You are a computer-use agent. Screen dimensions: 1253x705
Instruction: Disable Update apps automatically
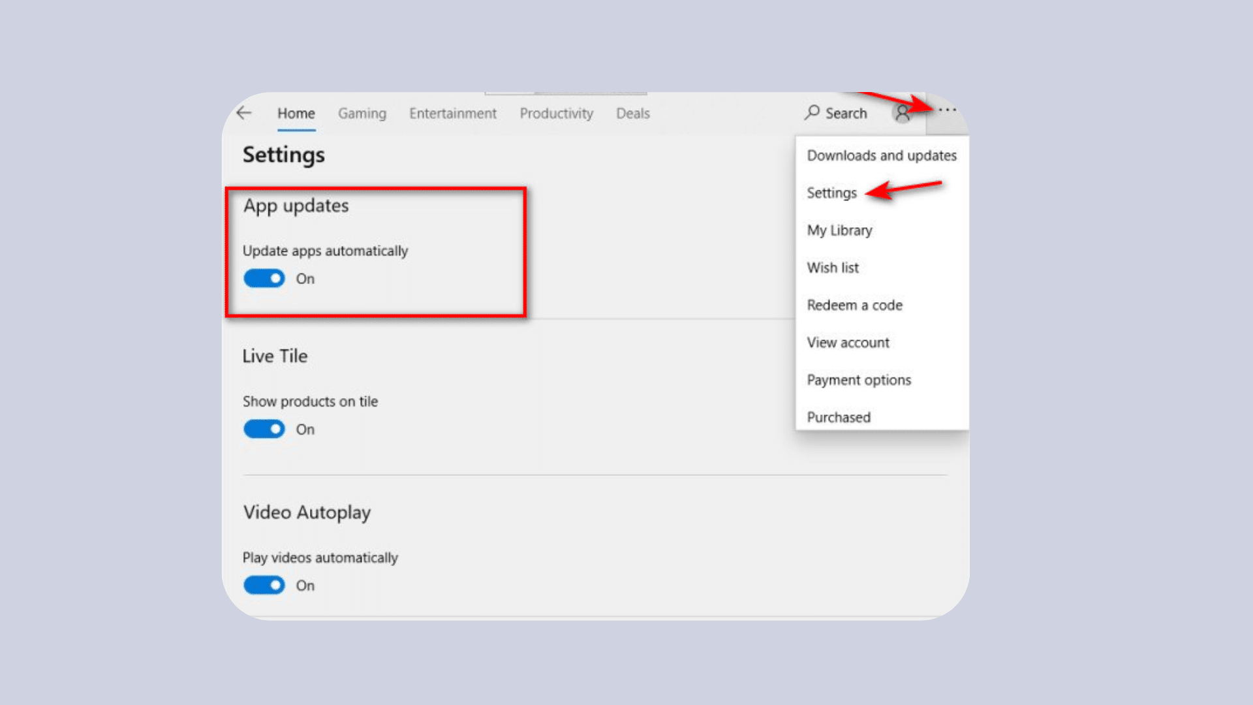coord(263,278)
